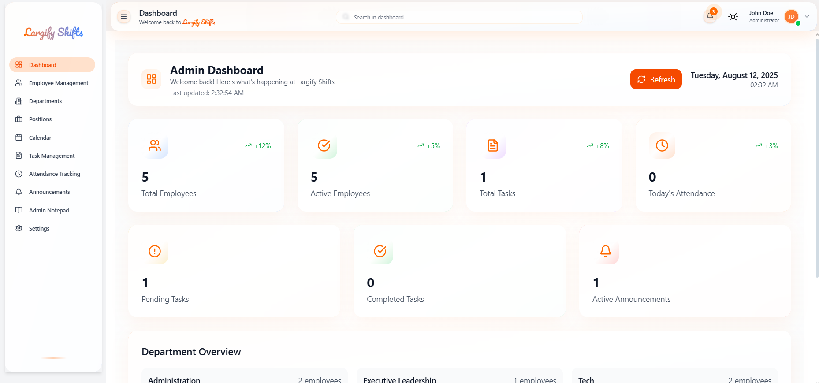Viewport: 819px width, 383px height.
Task: Click the JD user avatar
Action: pyautogui.click(x=791, y=17)
